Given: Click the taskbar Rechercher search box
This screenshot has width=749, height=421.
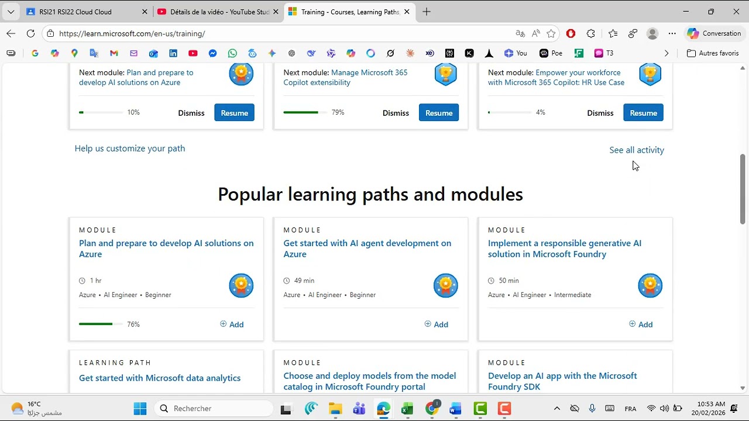Looking at the screenshot, I should [x=213, y=409].
